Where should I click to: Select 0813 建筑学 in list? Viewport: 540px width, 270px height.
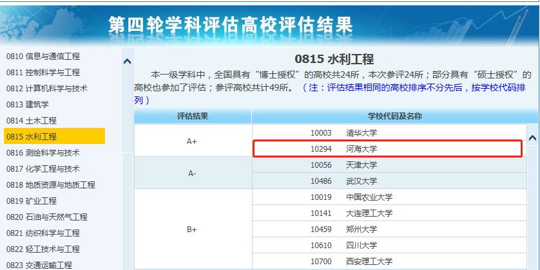tap(28, 104)
